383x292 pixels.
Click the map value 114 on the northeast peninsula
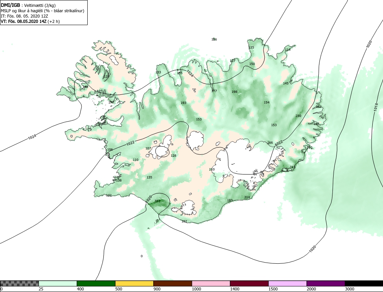(x=288, y=50)
